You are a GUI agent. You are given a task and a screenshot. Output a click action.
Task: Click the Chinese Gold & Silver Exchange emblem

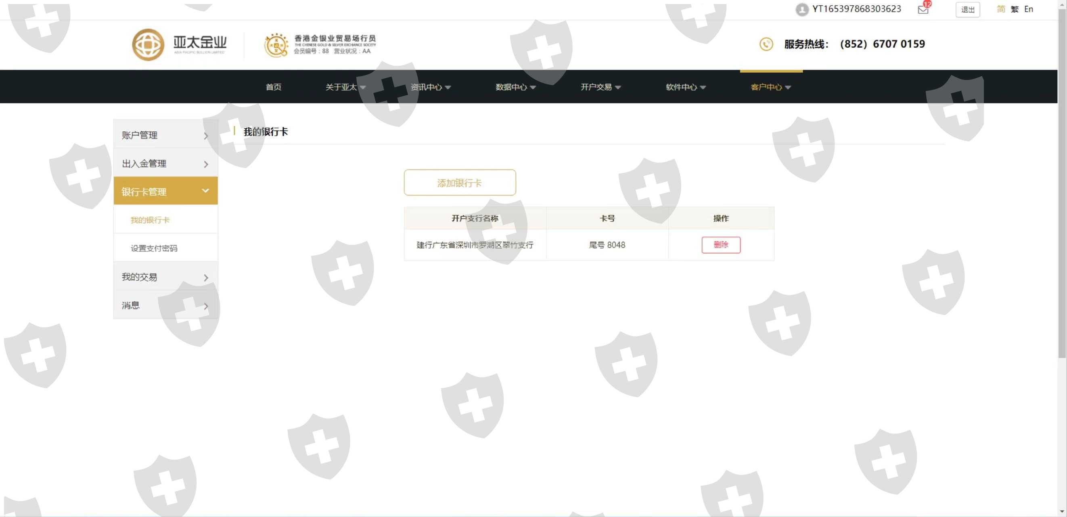click(276, 45)
